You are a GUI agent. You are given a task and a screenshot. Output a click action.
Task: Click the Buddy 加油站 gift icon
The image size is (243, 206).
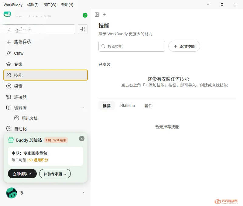[x=11, y=140]
